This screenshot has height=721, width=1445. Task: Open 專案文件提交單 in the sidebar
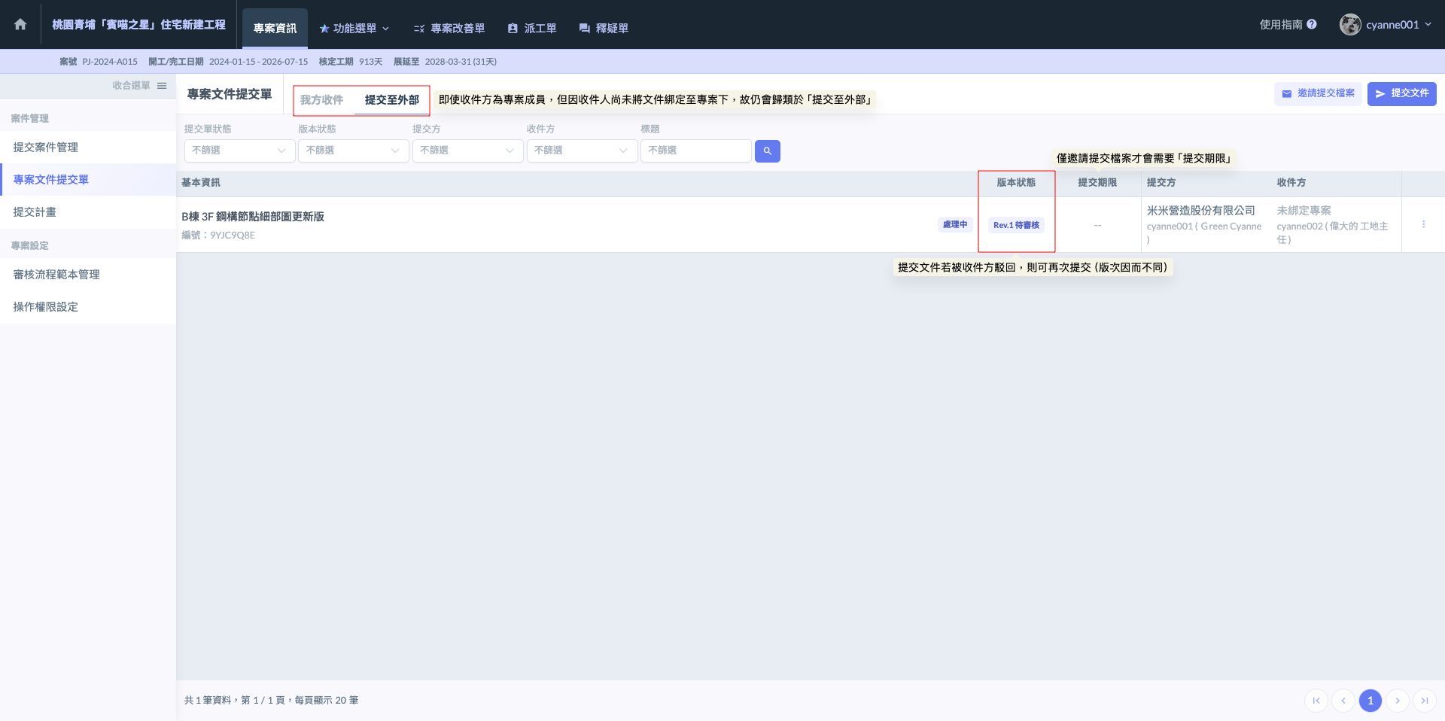88,180
